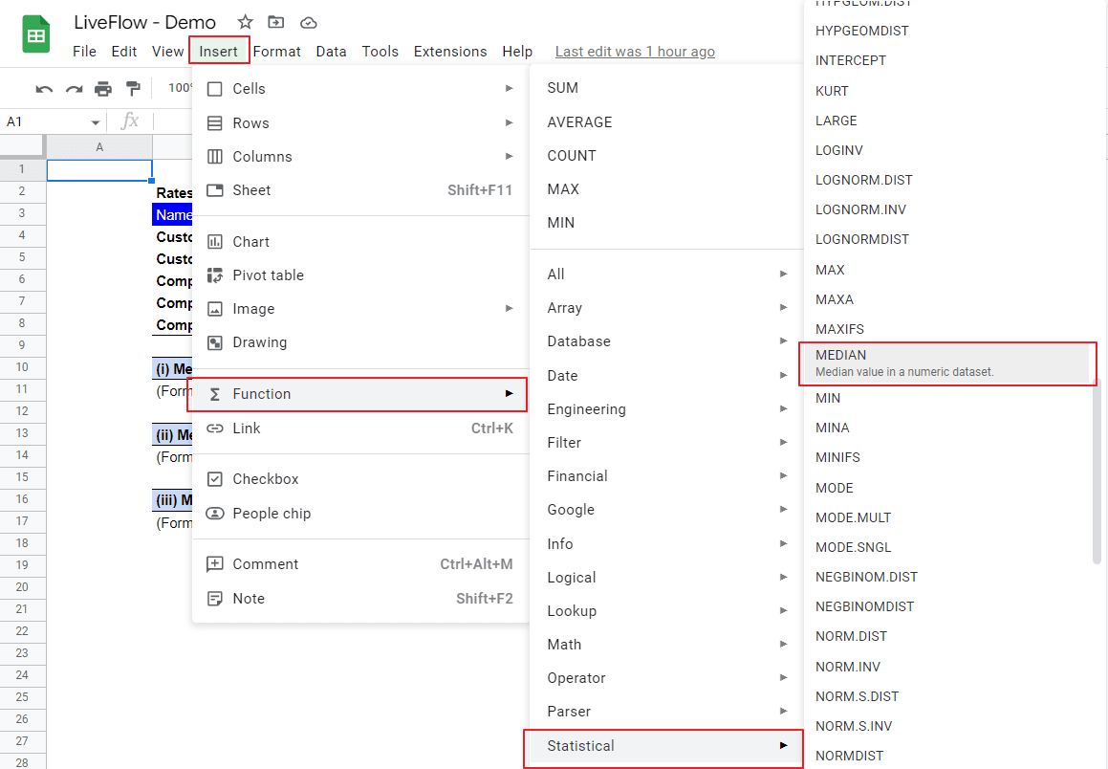Expand the Financial functions category

[666, 476]
